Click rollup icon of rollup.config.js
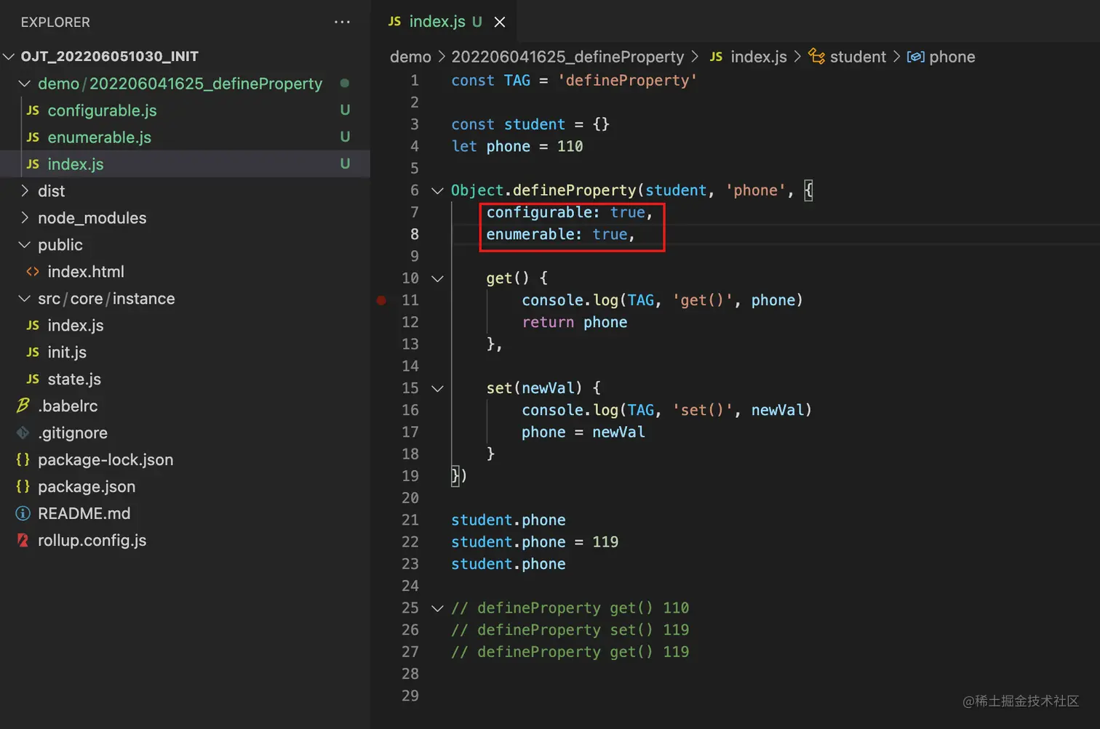 pos(23,541)
